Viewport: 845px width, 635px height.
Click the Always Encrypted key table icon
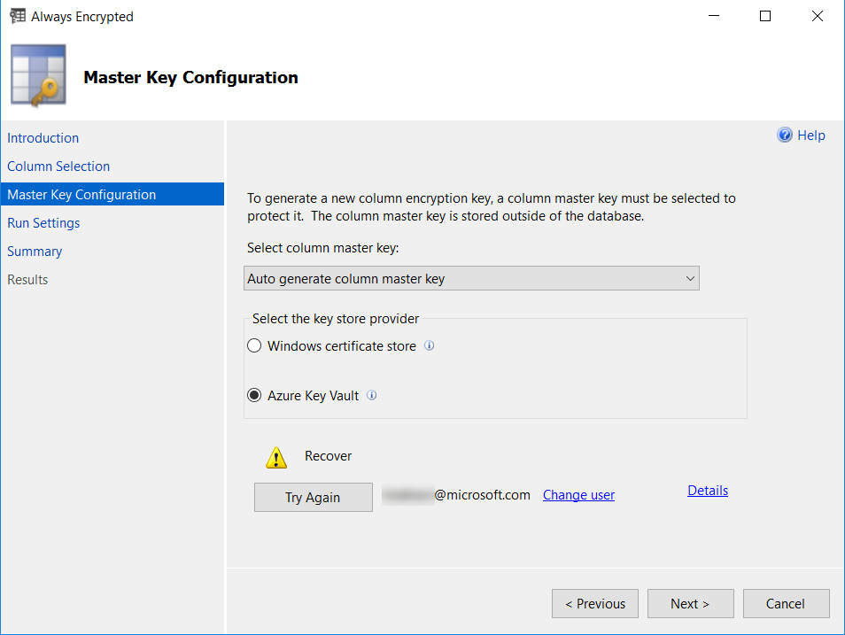[x=39, y=77]
